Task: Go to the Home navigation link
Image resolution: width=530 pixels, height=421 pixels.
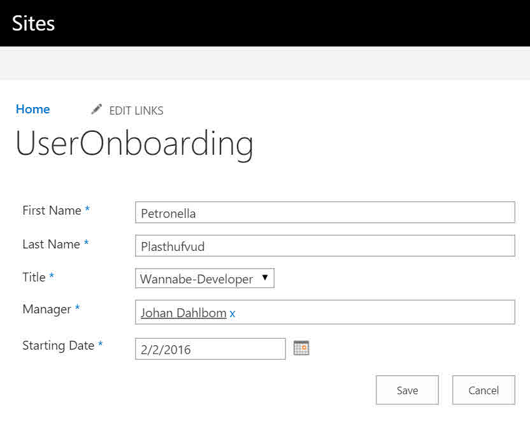Action: 32,109
